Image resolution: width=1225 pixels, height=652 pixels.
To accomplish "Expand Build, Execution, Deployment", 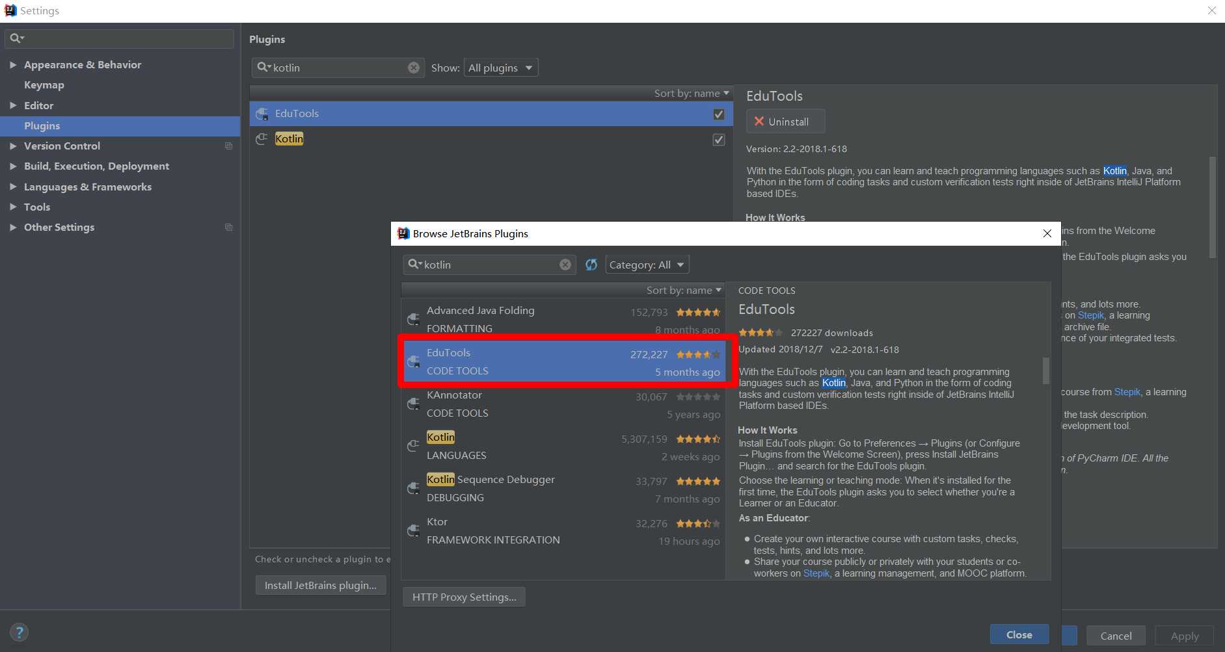I will pos(13,166).
